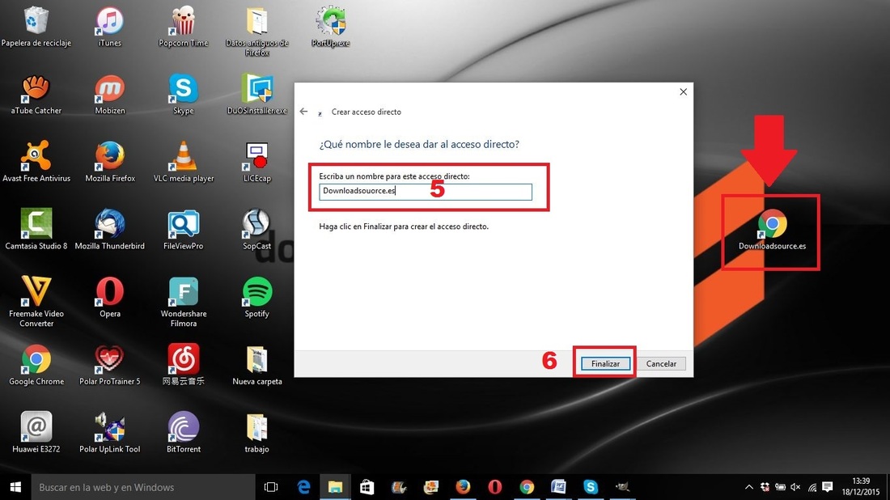Screen dimensions: 890x500
Task: Open Firefox from the taskbar
Action: tap(463, 487)
